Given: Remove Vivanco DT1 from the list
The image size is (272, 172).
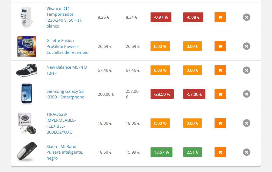Looking at the screenshot, I should (246, 17).
